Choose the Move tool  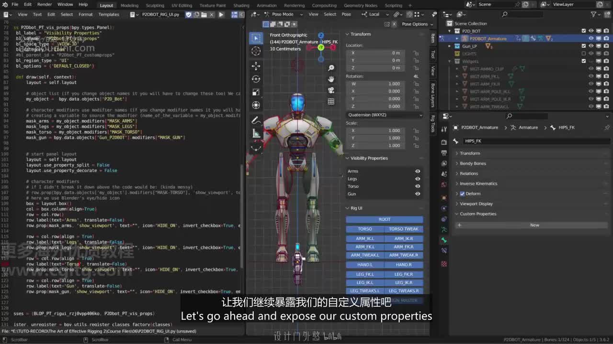tap(256, 66)
